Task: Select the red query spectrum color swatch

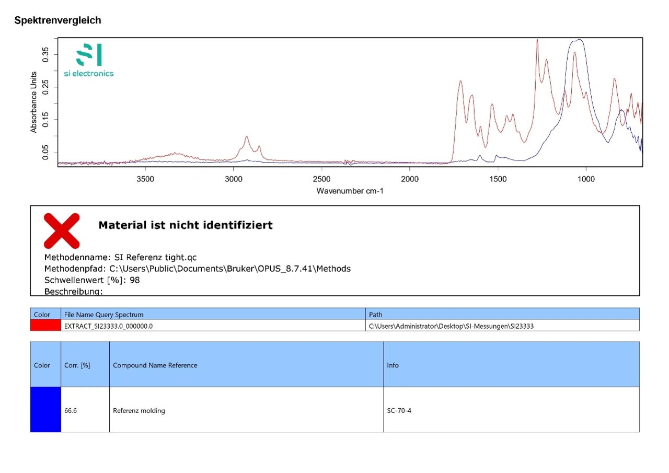Action: point(45,326)
